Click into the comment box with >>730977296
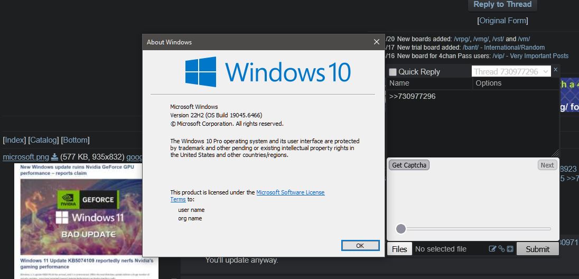Screen dimensions: 579x279 (x=473, y=124)
